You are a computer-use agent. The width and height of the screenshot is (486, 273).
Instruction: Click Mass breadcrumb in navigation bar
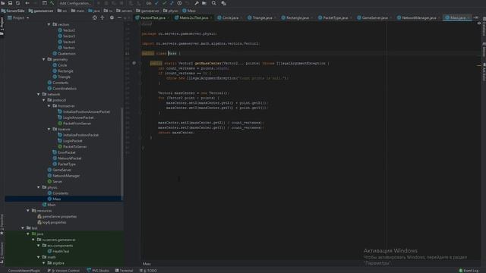pos(189,11)
